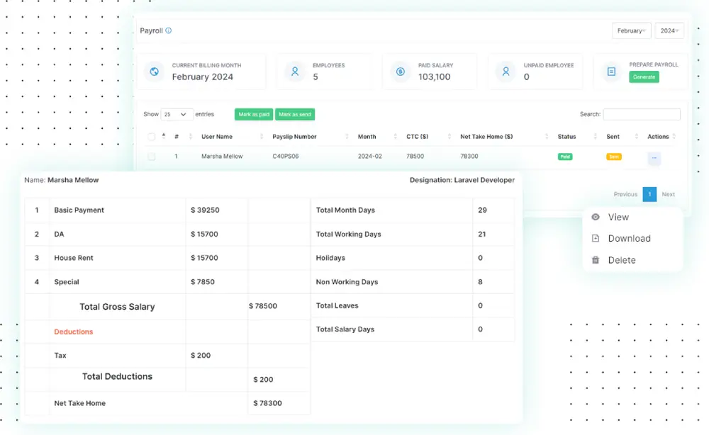Choose View from the actions menu

coord(618,217)
